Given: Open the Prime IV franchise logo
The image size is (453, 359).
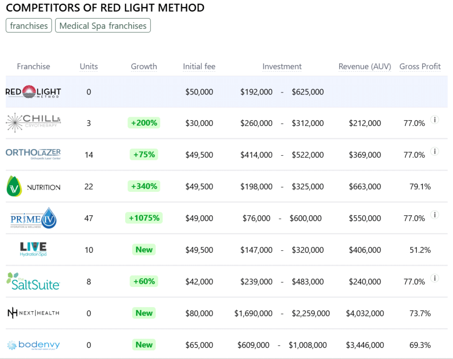Looking at the screenshot, I should tap(33, 218).
